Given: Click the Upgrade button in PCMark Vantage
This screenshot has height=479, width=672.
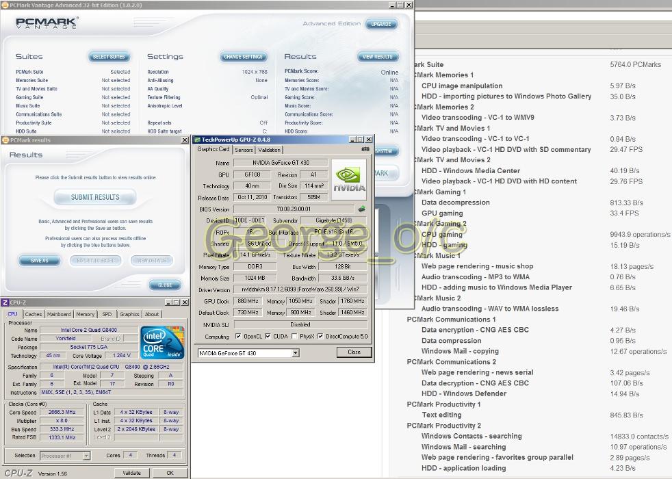Looking at the screenshot, I should (x=381, y=24).
